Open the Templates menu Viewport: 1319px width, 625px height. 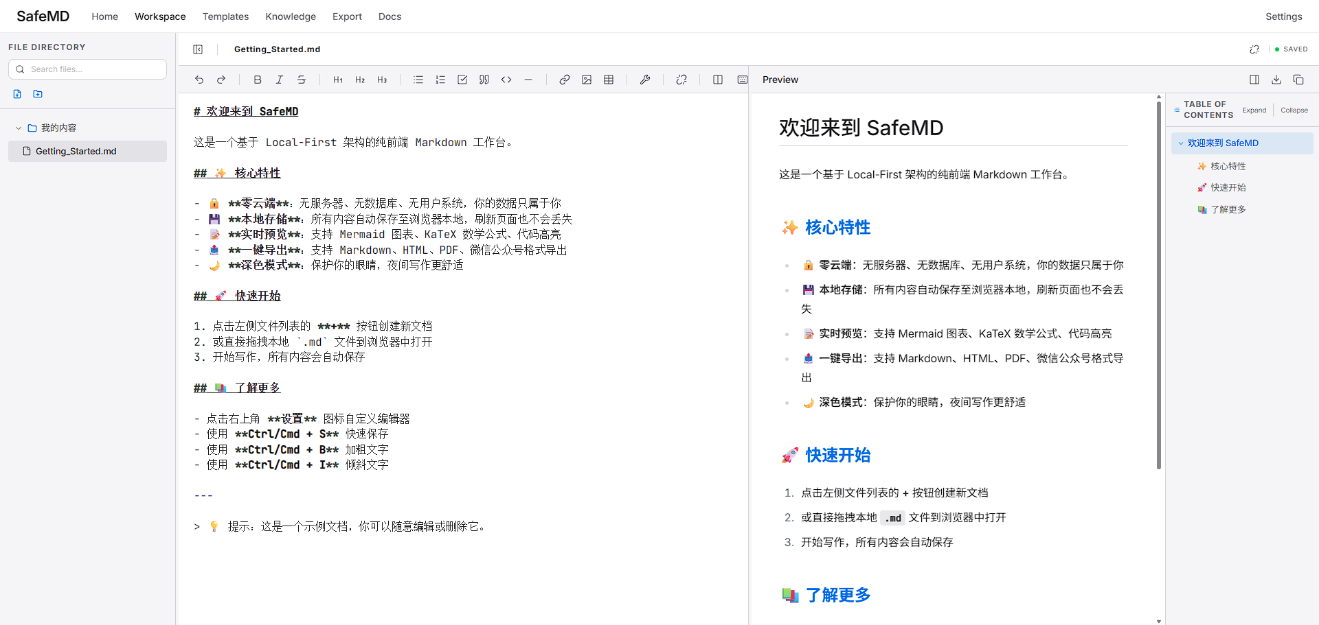(225, 16)
